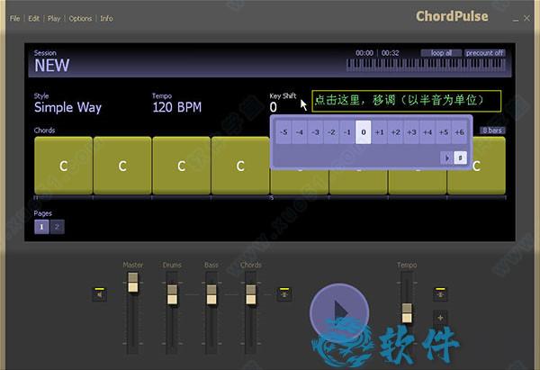This screenshot has width=540, height=370.
Task: Open the File menu
Action: coord(15,18)
